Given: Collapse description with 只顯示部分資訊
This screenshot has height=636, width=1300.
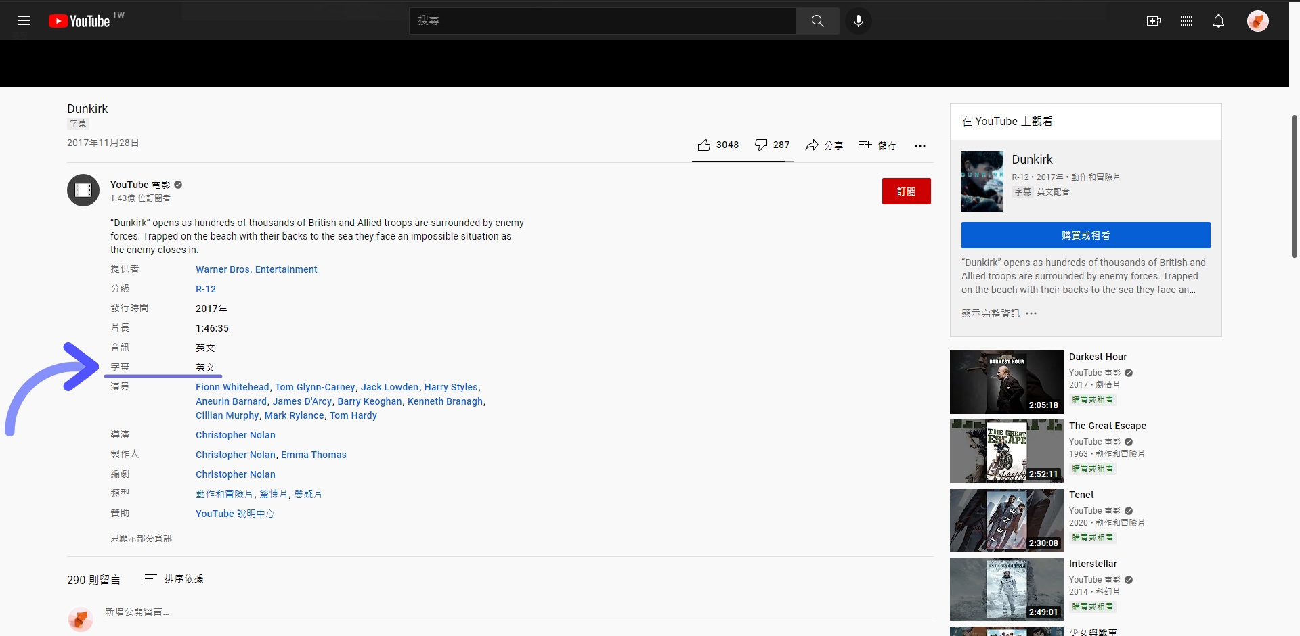Looking at the screenshot, I should 142,538.
